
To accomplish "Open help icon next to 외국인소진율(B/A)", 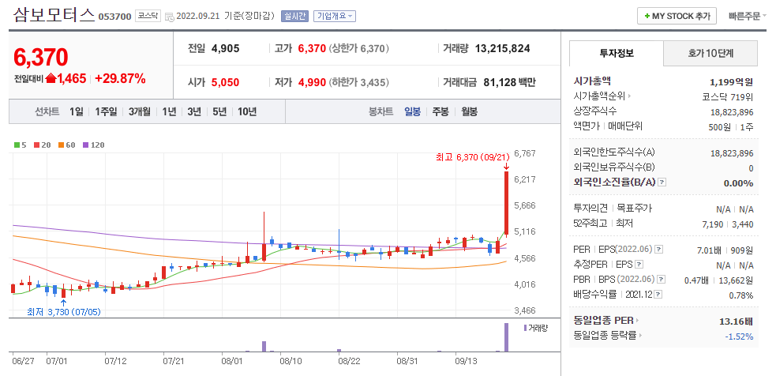I will pos(662,182).
